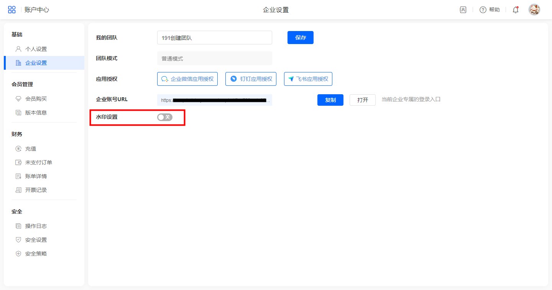This screenshot has height=290, width=552.
Task: Open 账单详情 billing details
Action: [36, 176]
